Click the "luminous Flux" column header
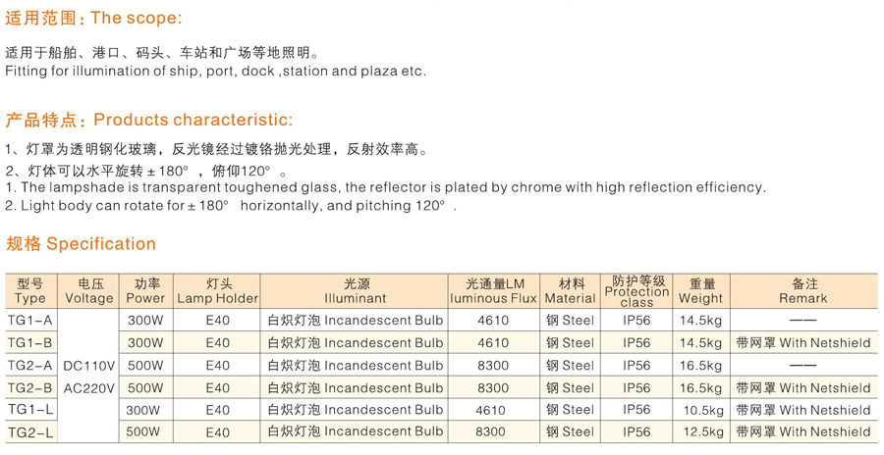The width and height of the screenshot is (884, 455). coord(494,291)
